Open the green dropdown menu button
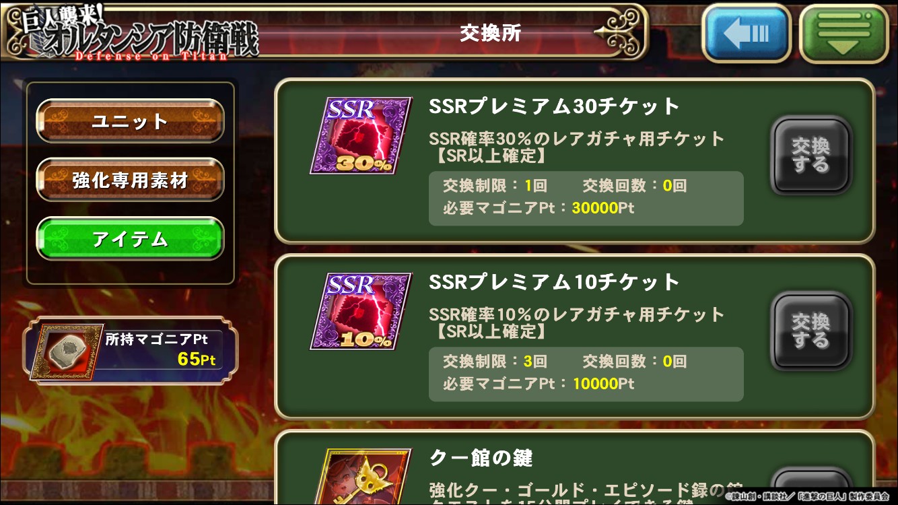 [844, 34]
